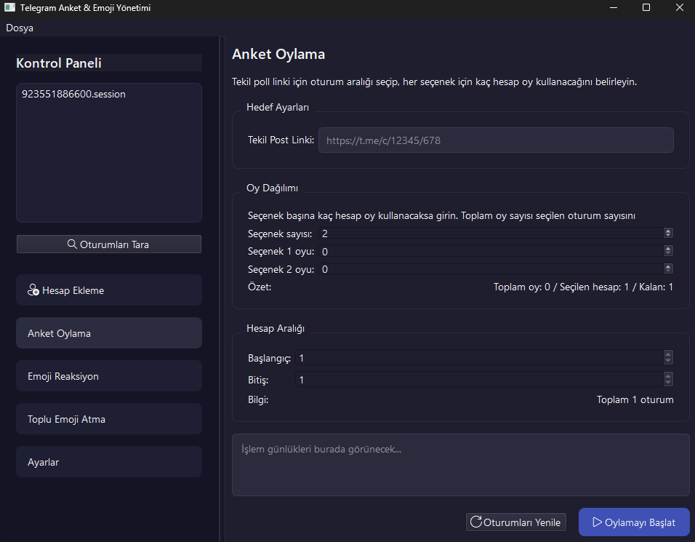Screen dimensions: 695x542
Task: Click the app icon in the title bar
Action: click(x=9, y=8)
